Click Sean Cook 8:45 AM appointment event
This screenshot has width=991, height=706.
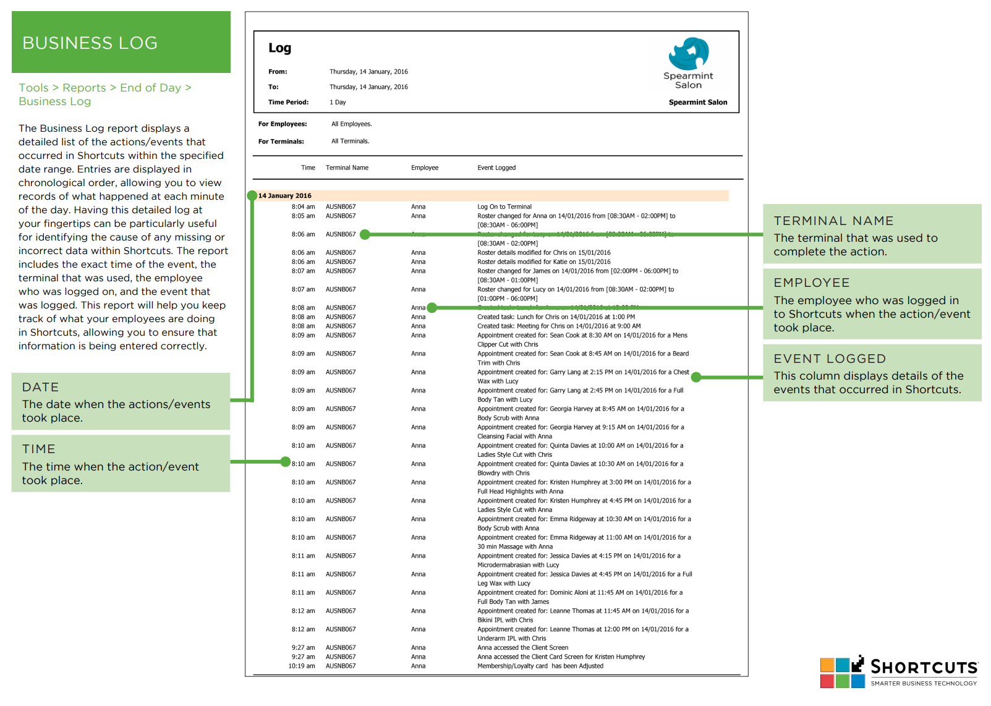pos(583,359)
